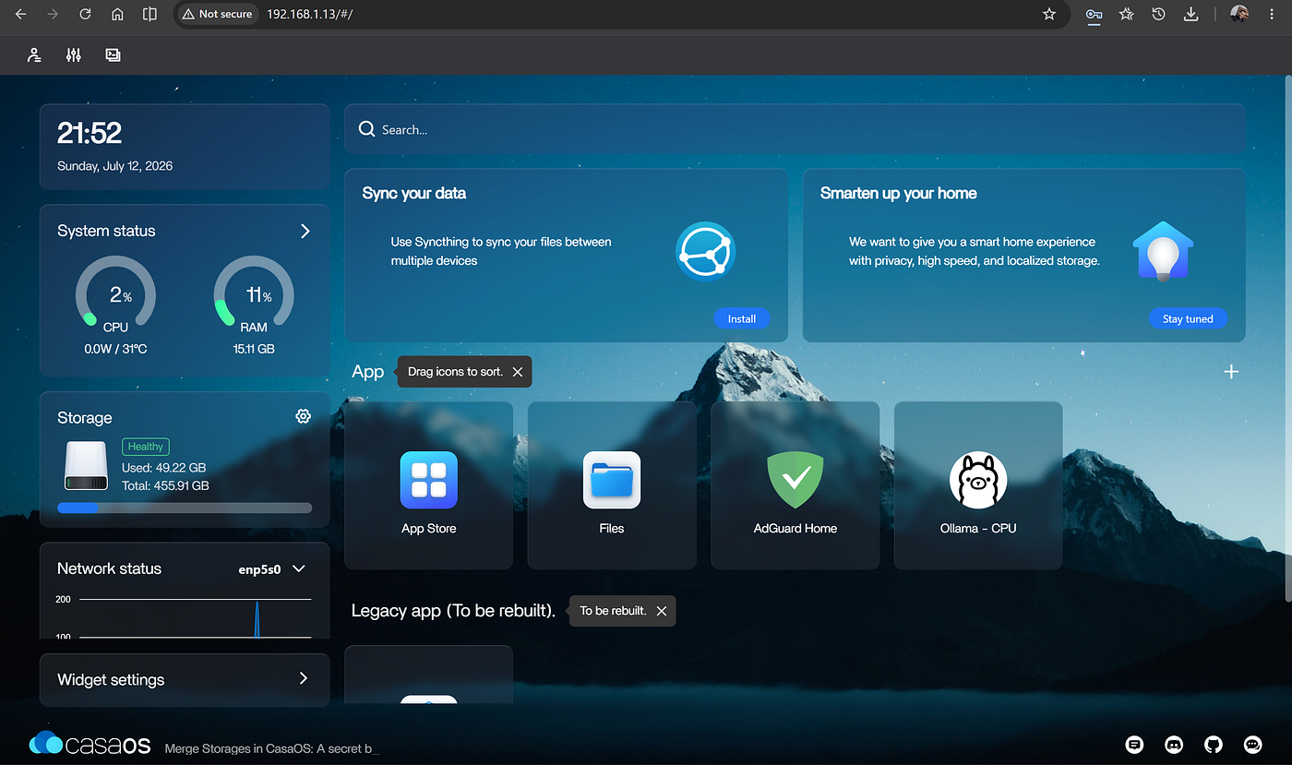Open the enp5s0 network interface dropdown
This screenshot has width=1292, height=765.
(271, 568)
